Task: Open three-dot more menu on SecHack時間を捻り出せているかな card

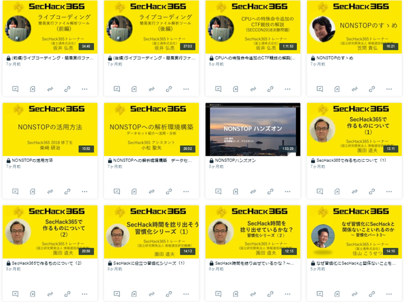Action: click(288, 294)
